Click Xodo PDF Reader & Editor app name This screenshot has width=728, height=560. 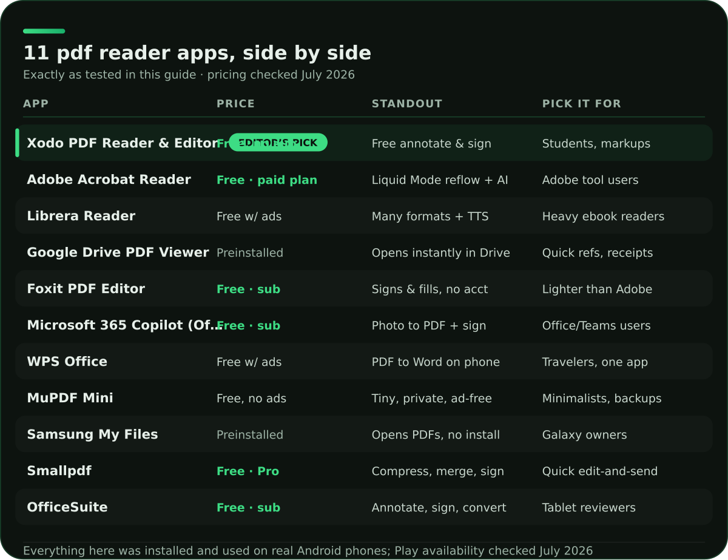tap(123, 143)
